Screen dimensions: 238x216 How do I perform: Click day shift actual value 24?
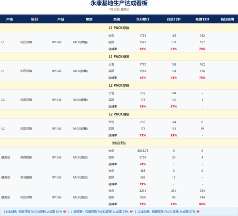pyautogui.click(x=174, y=157)
